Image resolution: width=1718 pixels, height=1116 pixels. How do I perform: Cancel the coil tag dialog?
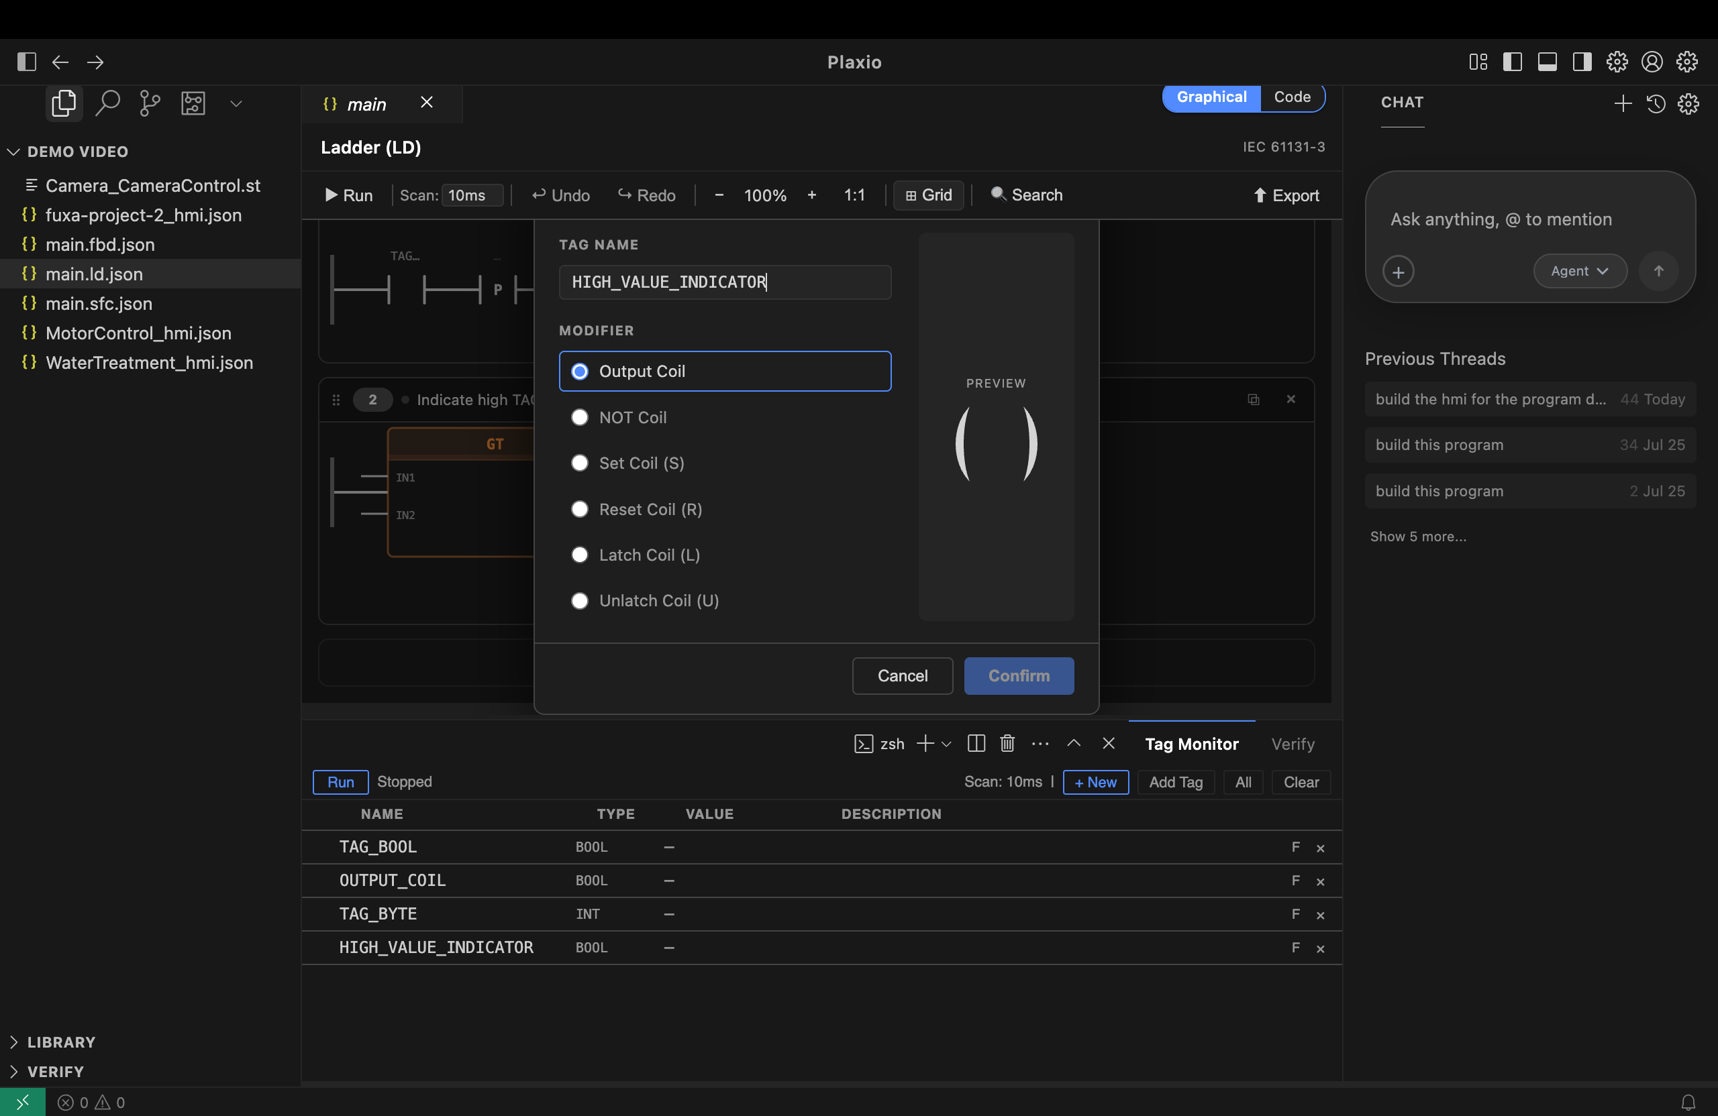[903, 676]
